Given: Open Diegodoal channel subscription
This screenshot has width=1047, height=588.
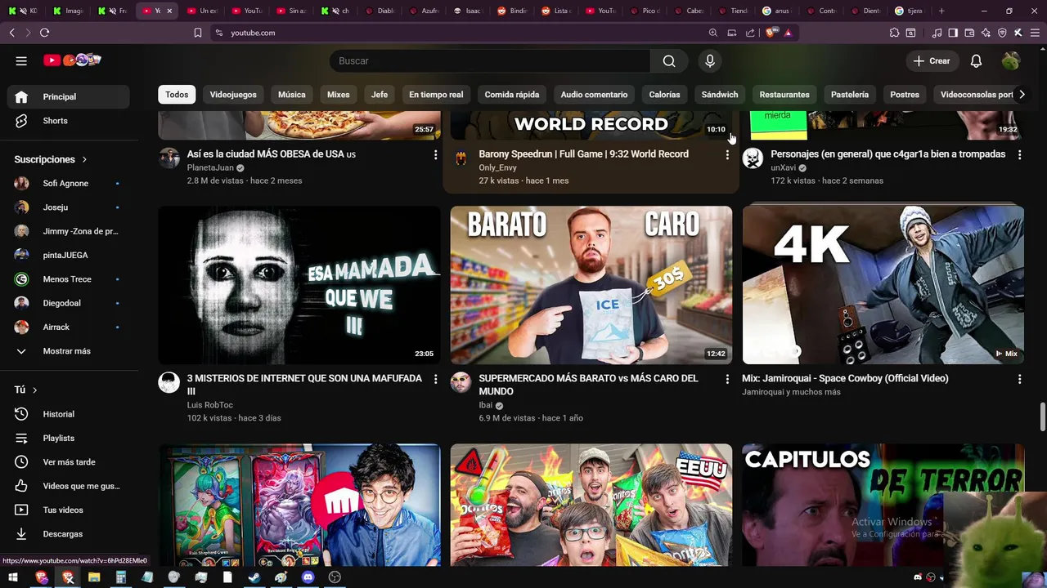Looking at the screenshot, I should [69, 303].
